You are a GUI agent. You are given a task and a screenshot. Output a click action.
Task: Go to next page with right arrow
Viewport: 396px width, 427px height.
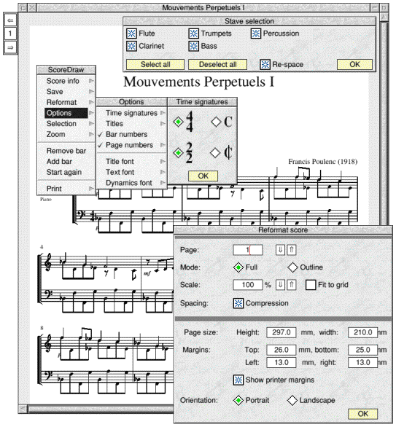[x=10, y=47]
